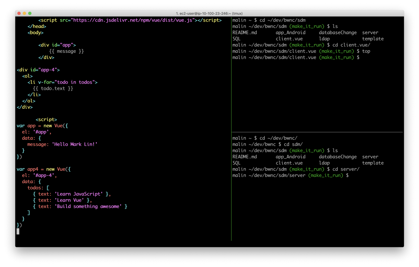Click the closing </head> tag
The width and height of the screenshot is (419, 267).
[x=37, y=26]
